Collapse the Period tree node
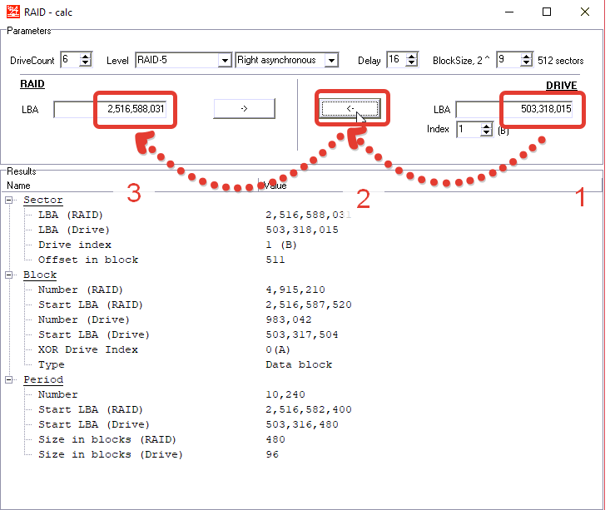This screenshot has height=510, width=610. tap(10, 380)
